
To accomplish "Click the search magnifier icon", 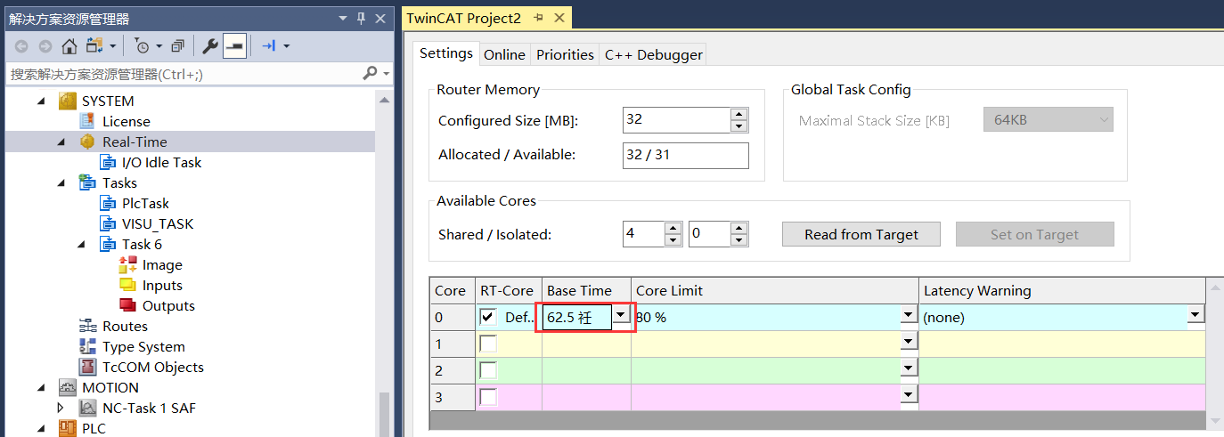I will click(371, 74).
